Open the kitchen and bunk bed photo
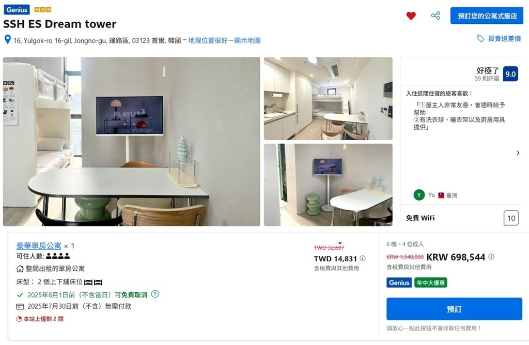 [x=328, y=98]
